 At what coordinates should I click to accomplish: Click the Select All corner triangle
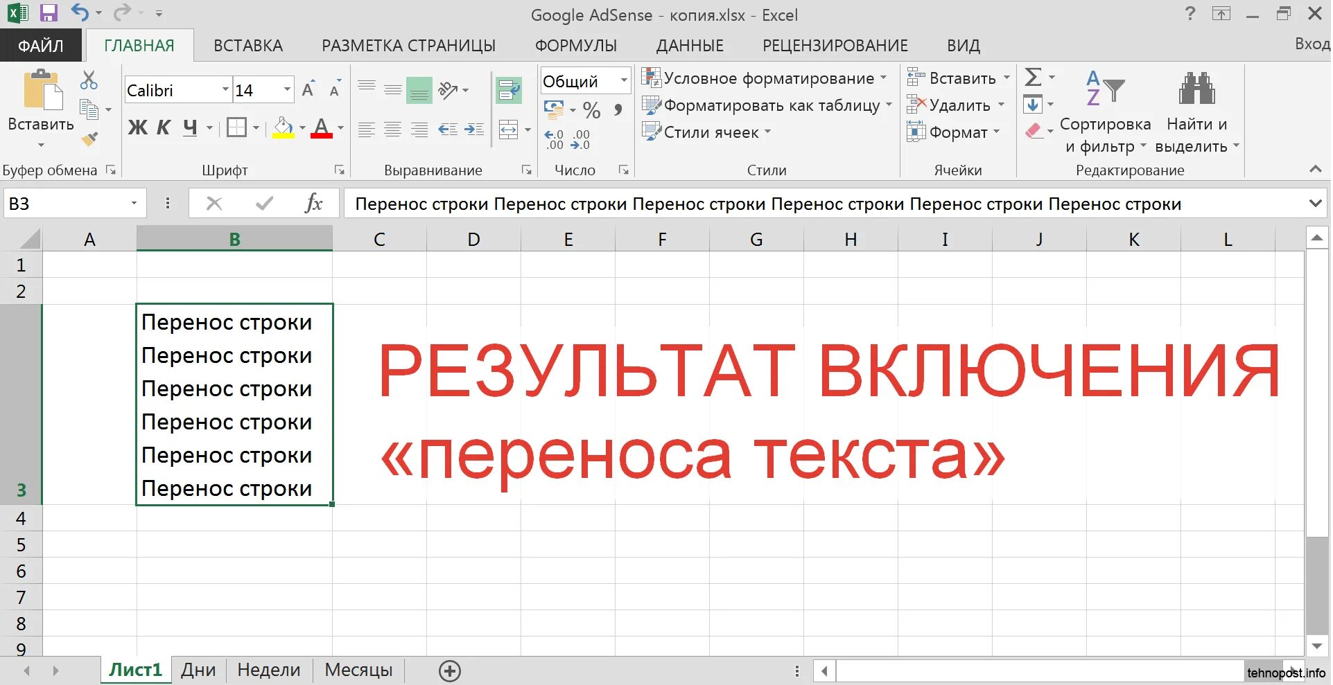pos(30,240)
